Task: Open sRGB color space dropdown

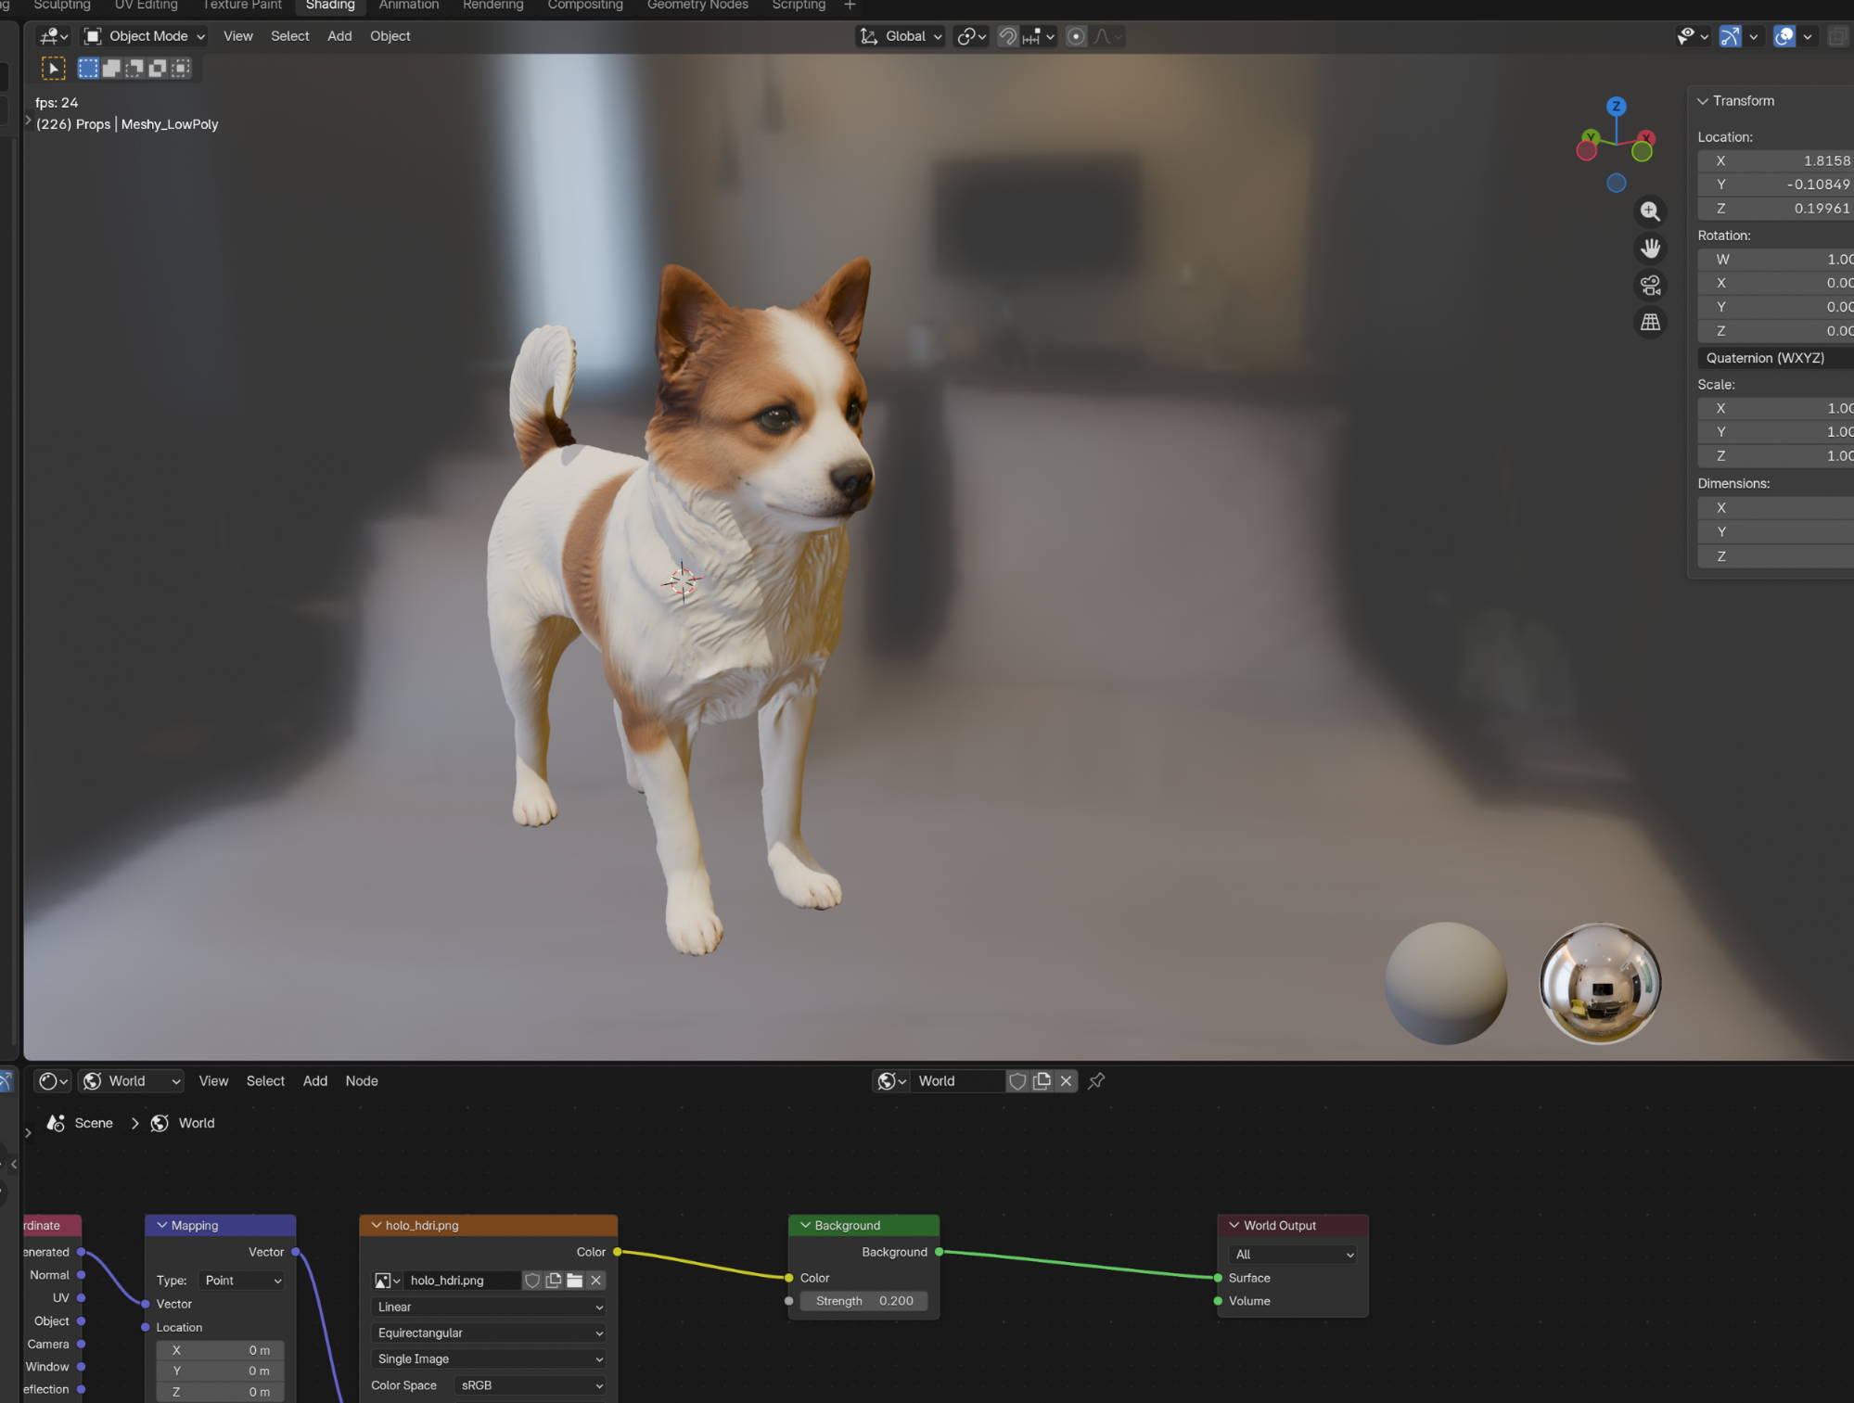Action: 531,1384
